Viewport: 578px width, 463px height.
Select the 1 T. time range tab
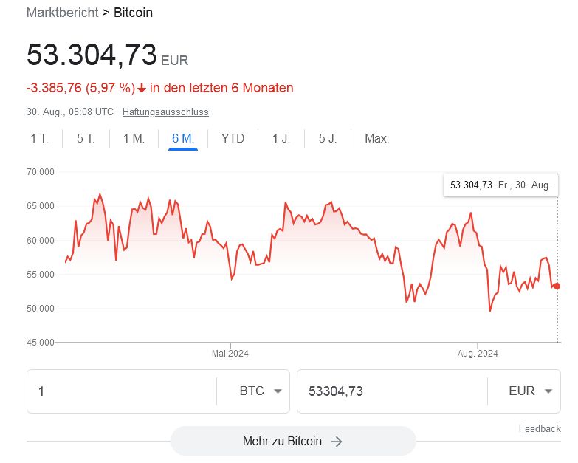tap(39, 138)
